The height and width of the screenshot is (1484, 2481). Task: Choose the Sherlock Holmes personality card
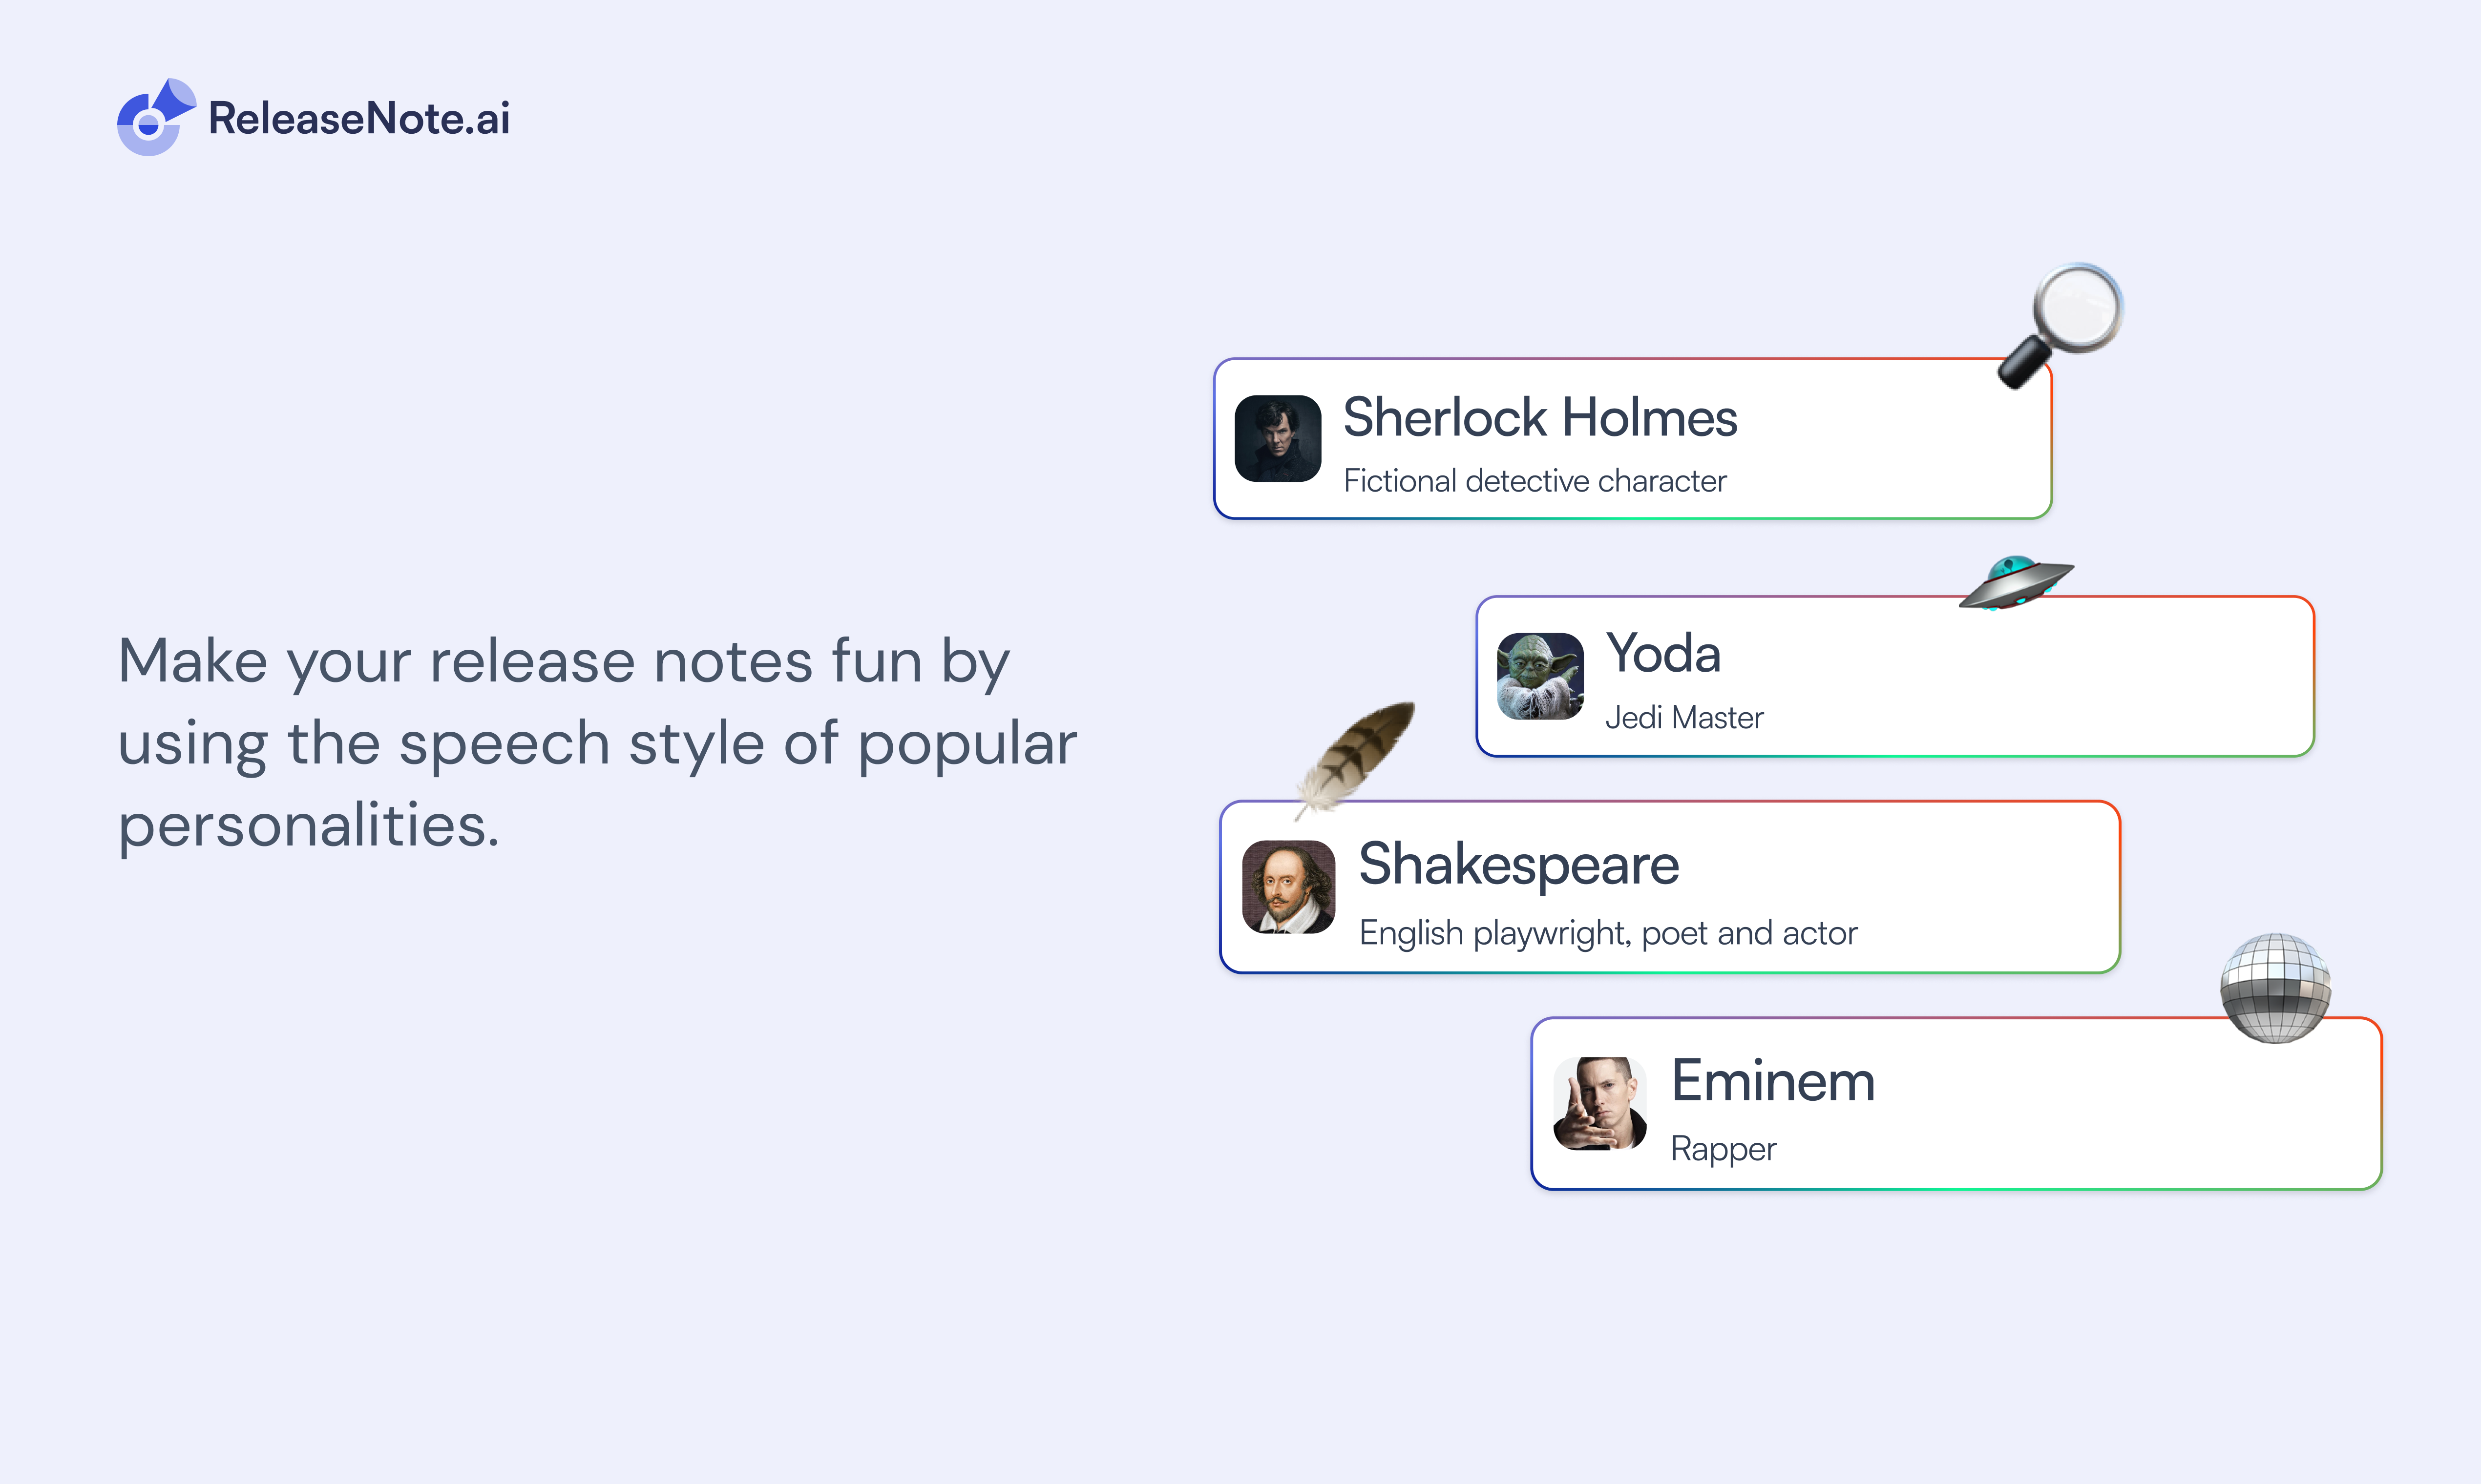tap(1633, 438)
